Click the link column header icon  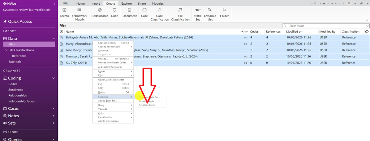(x=246, y=32)
